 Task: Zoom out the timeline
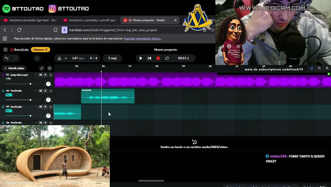tap(319, 68)
